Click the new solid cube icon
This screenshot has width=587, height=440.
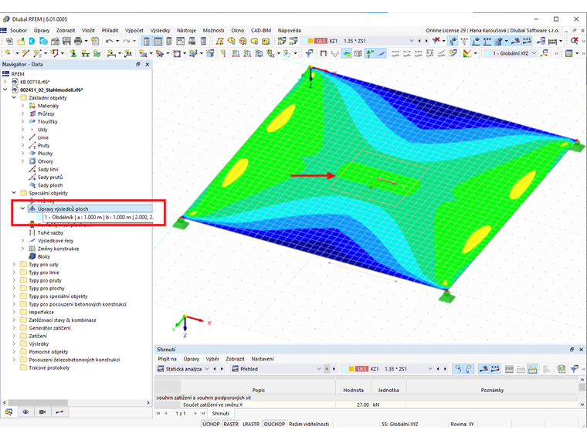tap(210, 53)
